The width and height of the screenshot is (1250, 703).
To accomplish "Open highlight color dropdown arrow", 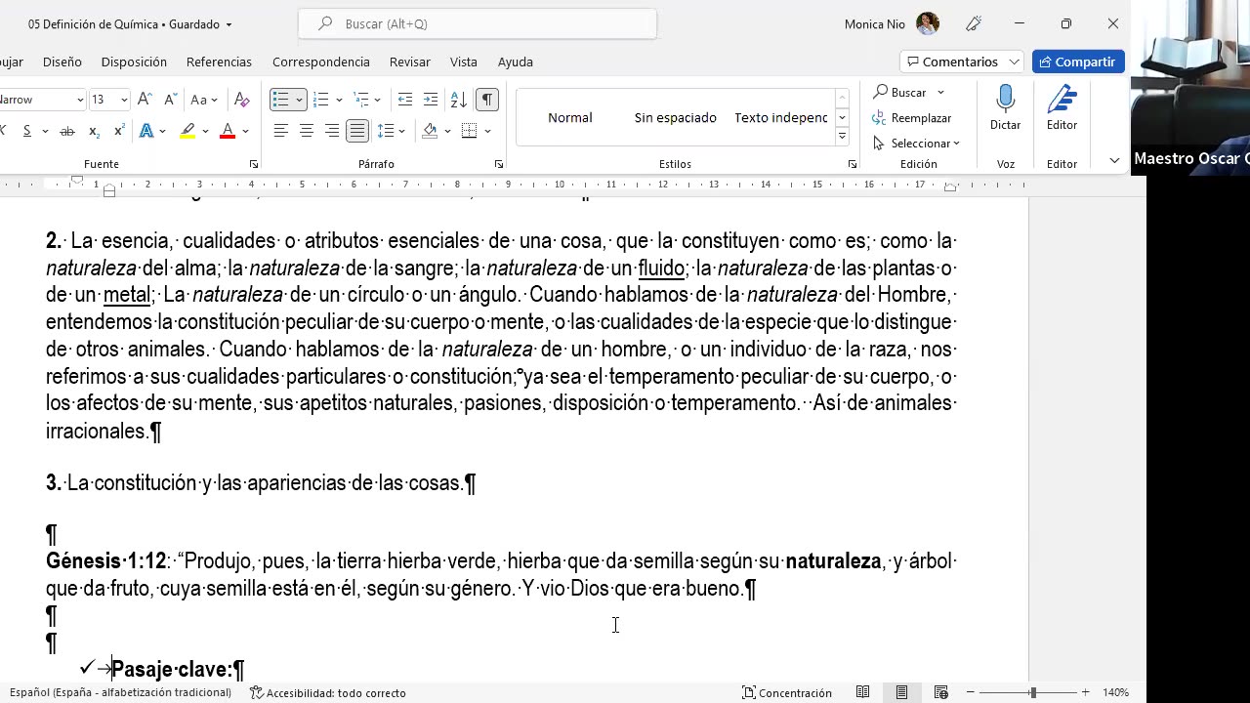I will click(205, 131).
